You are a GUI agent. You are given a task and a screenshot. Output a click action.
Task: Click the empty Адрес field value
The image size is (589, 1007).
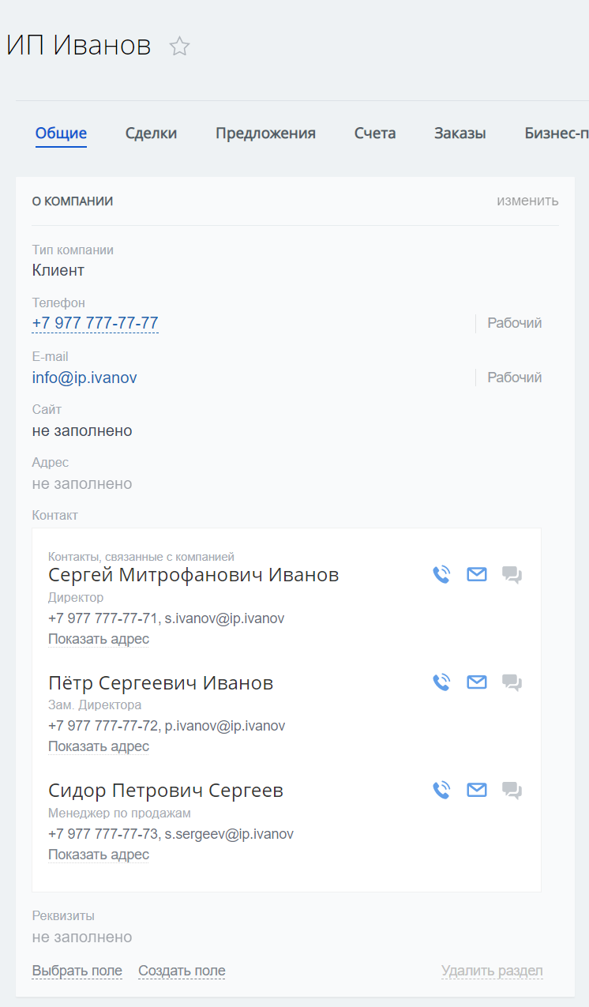click(82, 483)
